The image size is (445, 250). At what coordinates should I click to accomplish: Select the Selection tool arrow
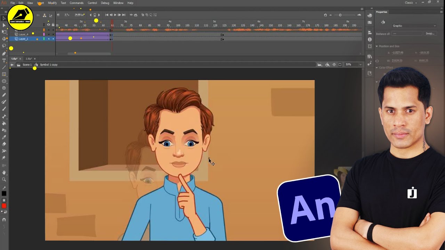click(x=4, y=18)
